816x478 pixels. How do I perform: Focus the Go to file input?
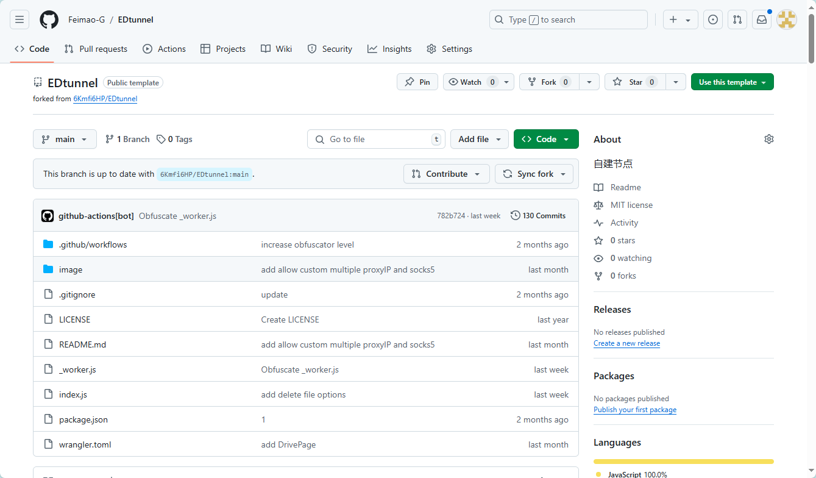(376, 139)
